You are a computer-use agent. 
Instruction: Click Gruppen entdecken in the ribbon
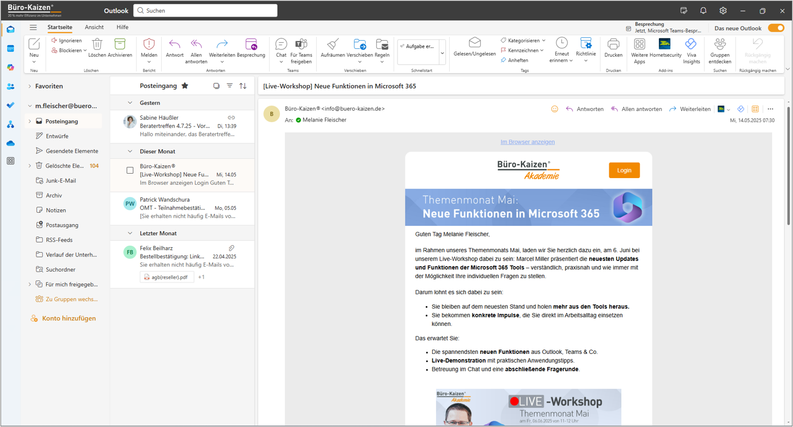[720, 51]
